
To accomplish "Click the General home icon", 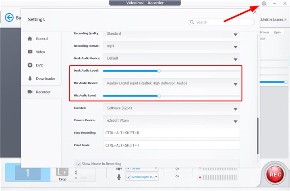I will coord(30,39).
